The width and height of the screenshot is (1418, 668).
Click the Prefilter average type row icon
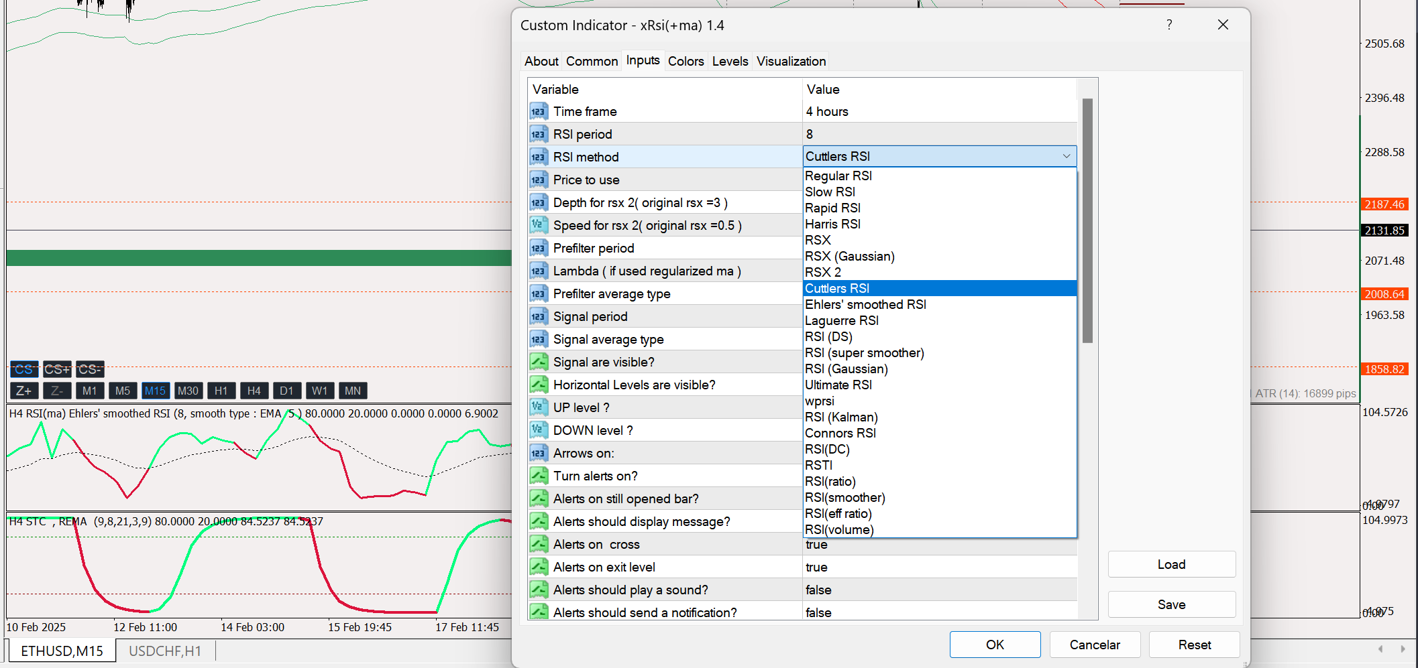[539, 293]
